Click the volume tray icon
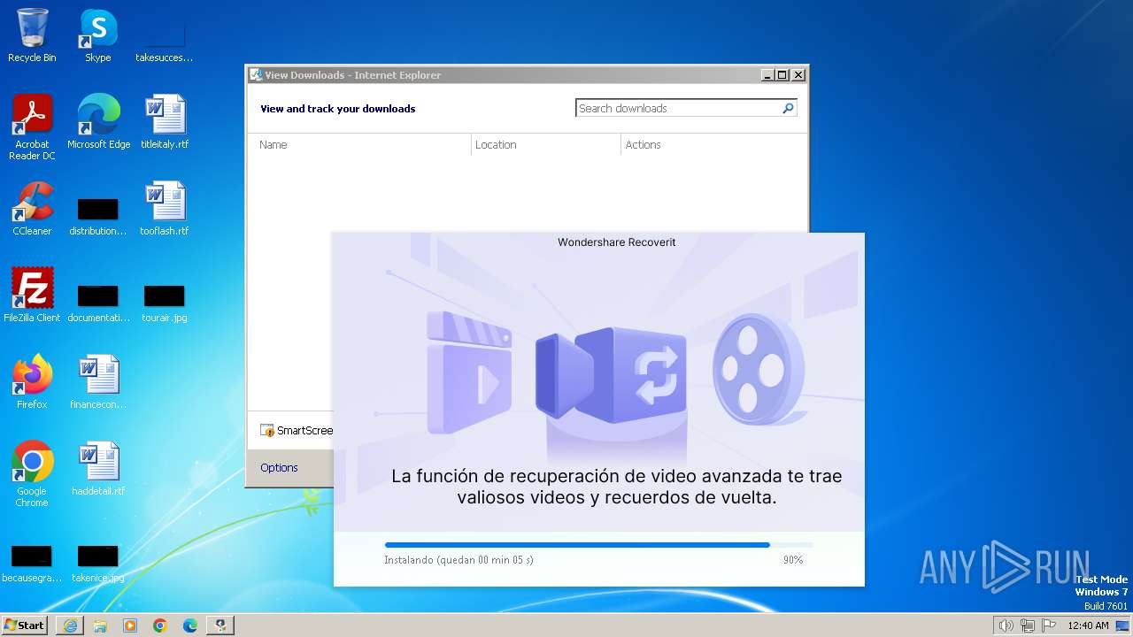Screen dimensions: 1133x637 (1006, 625)
